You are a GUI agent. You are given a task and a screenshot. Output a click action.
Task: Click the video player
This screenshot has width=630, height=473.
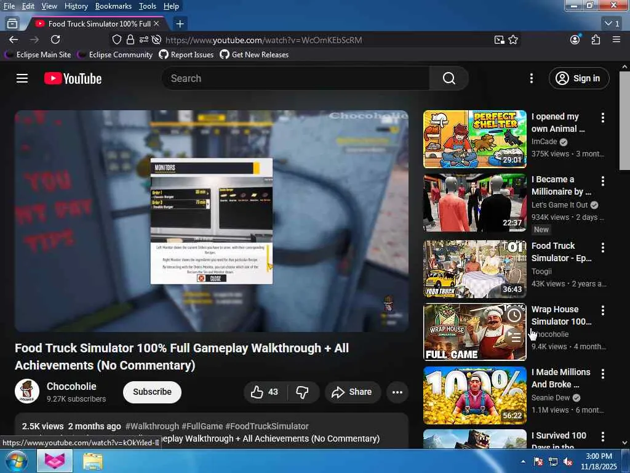pos(212,221)
